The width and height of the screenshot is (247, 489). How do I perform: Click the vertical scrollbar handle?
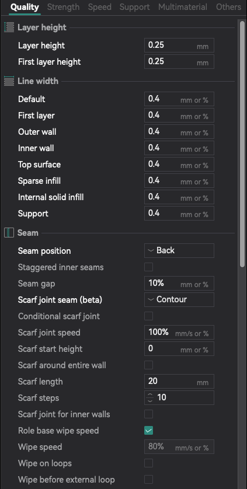tap(242, 144)
